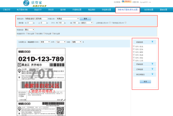
Task: Enable the 发件人姓名 checkbox
Action: (134, 46)
